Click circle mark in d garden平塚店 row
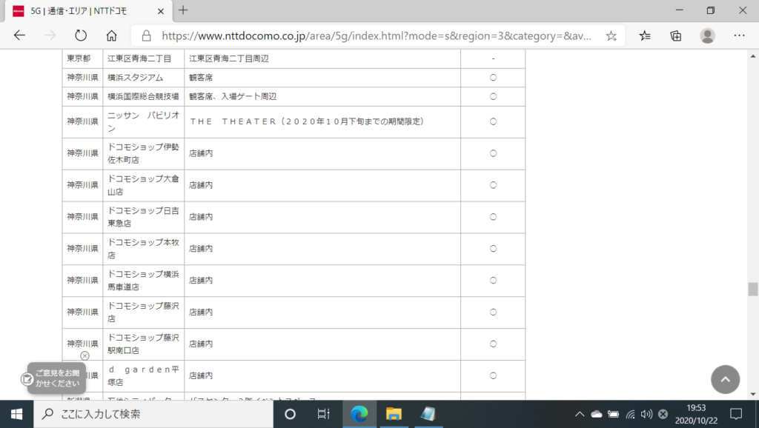Image resolution: width=759 pixels, height=428 pixels. coord(493,375)
